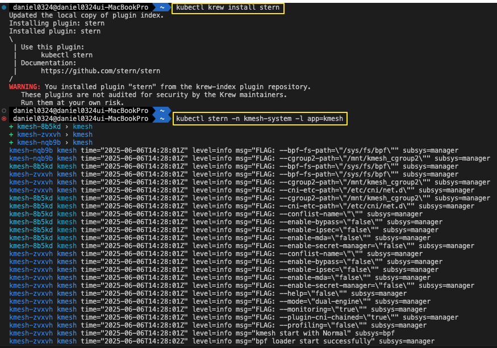The height and width of the screenshot is (348, 497).
Task: Click the blue dot beside the krew install command
Action: [x=4, y=7]
